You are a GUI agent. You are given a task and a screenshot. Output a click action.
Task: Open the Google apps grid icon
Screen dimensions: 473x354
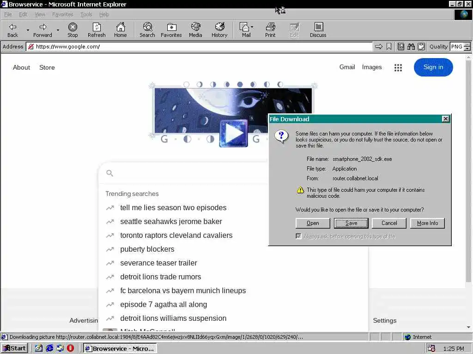point(398,68)
